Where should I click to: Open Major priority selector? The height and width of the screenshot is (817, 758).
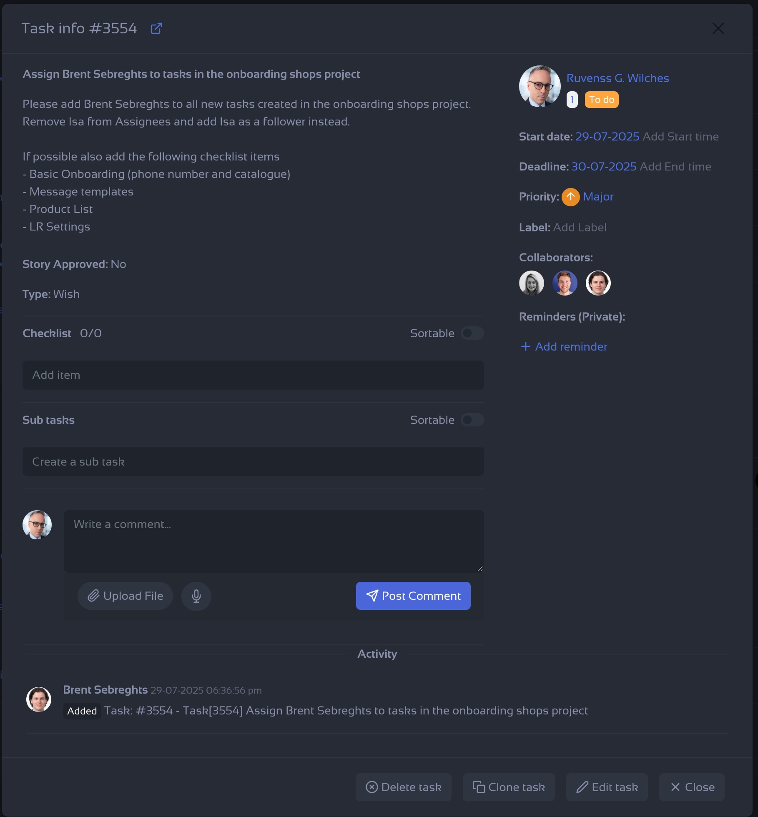598,197
